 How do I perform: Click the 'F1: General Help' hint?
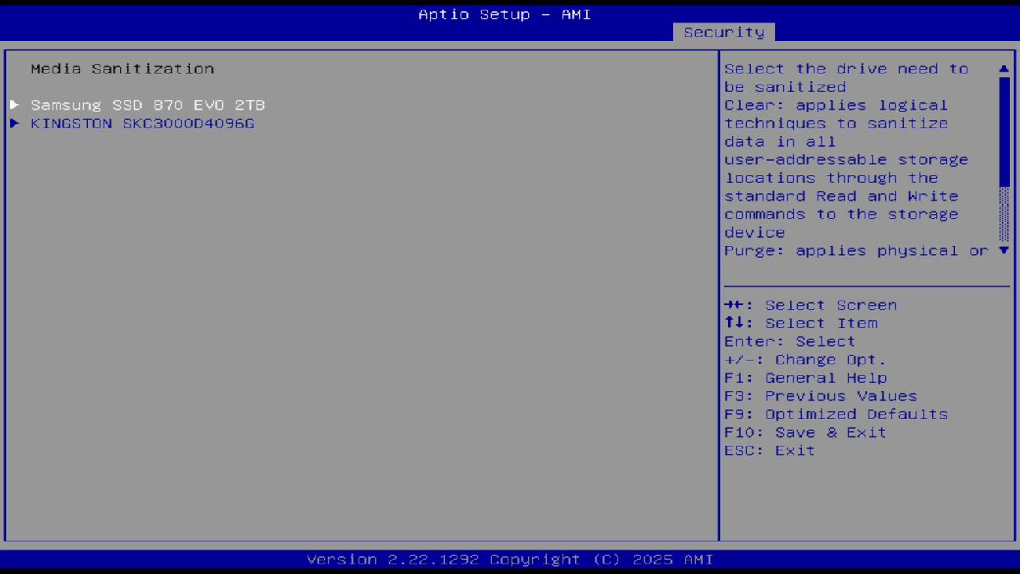click(x=805, y=378)
